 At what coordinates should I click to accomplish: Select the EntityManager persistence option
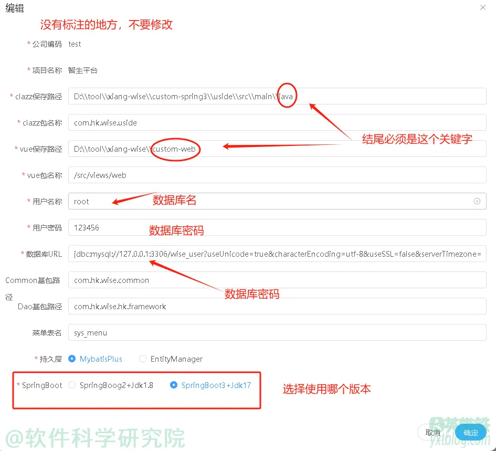(x=171, y=359)
